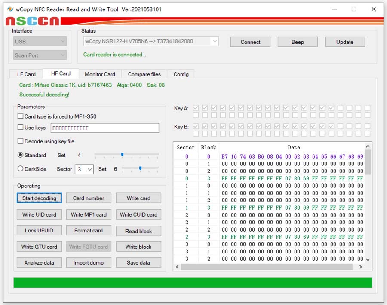Click the Mifare Classic 1K card info line
Screen dimensions: 387x305
92,85
